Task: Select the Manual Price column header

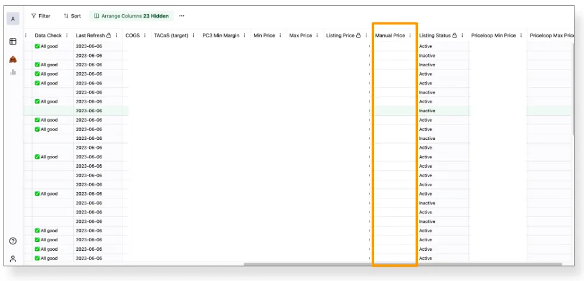Action: tap(390, 36)
